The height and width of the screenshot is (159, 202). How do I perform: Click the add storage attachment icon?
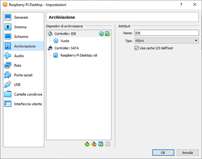pos(101,144)
